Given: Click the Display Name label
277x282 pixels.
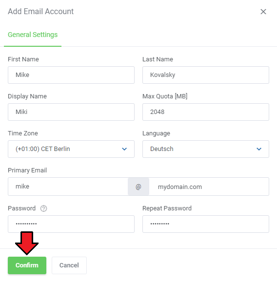Looking at the screenshot, I should click(x=27, y=96).
